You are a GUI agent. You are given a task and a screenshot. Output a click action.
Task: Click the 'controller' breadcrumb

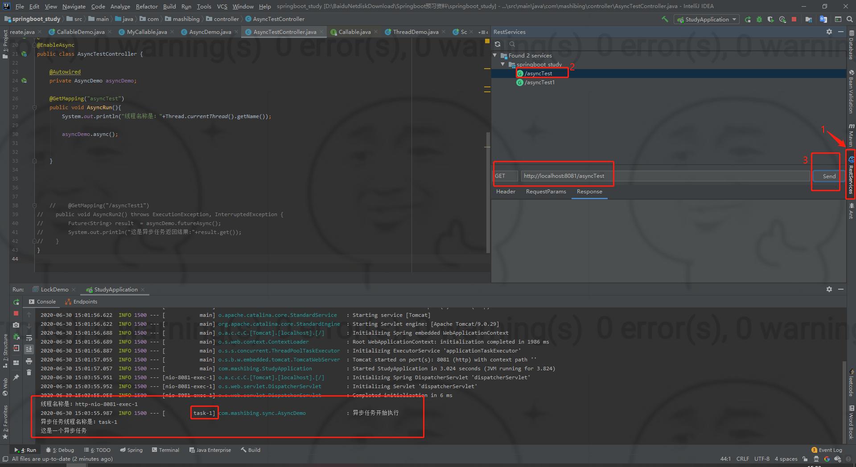[222, 19]
